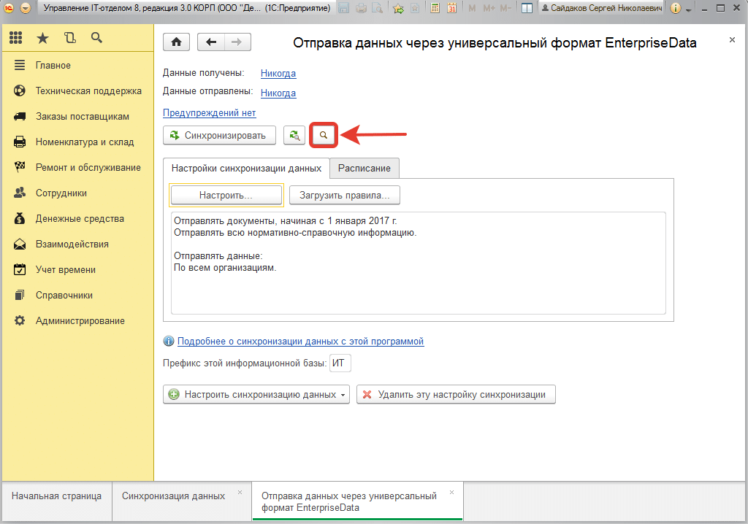Open Взаимодействия section
The height and width of the screenshot is (524, 748).
tap(77, 244)
